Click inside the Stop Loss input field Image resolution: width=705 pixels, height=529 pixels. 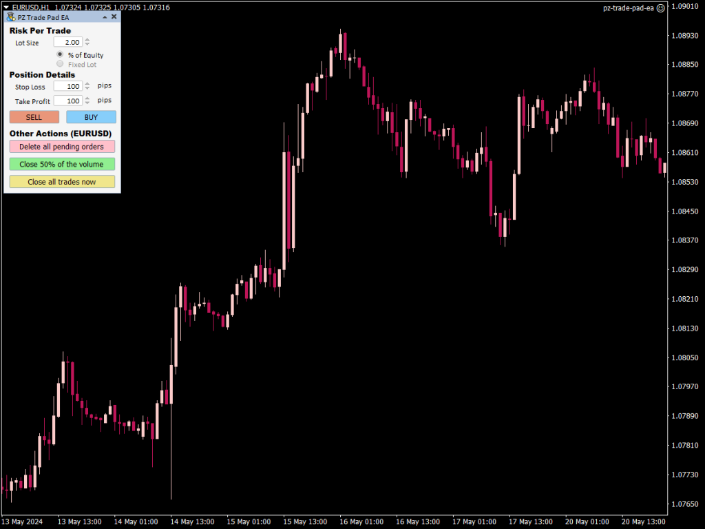point(67,86)
